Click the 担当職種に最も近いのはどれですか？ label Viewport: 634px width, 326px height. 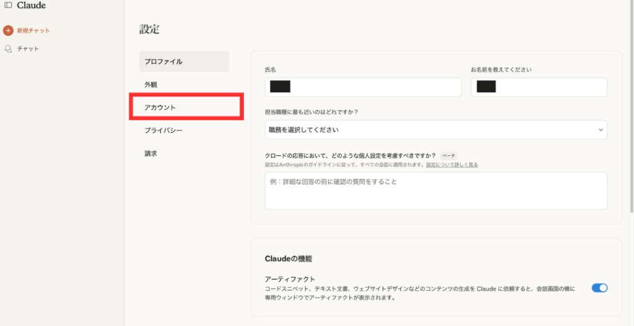coord(312,112)
